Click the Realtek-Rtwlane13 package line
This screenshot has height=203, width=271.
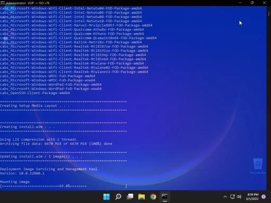pyautogui.click(x=74, y=72)
